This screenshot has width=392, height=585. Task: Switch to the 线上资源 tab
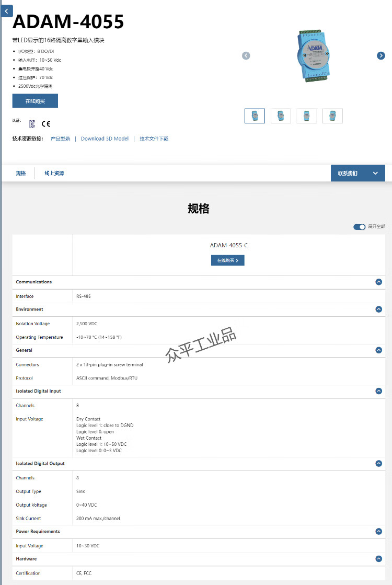pos(54,174)
